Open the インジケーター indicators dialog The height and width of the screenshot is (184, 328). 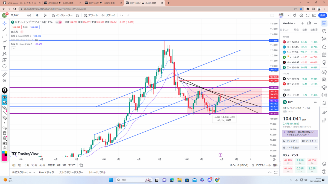tap(62, 15)
